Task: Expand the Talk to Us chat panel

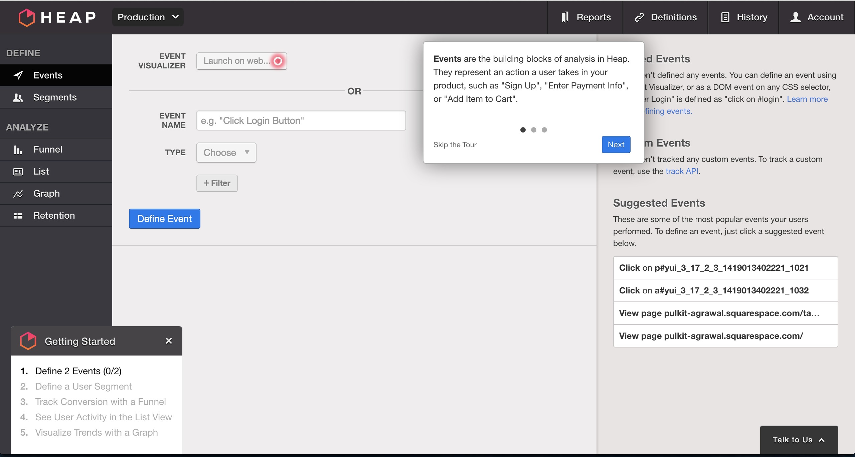Action: click(799, 440)
